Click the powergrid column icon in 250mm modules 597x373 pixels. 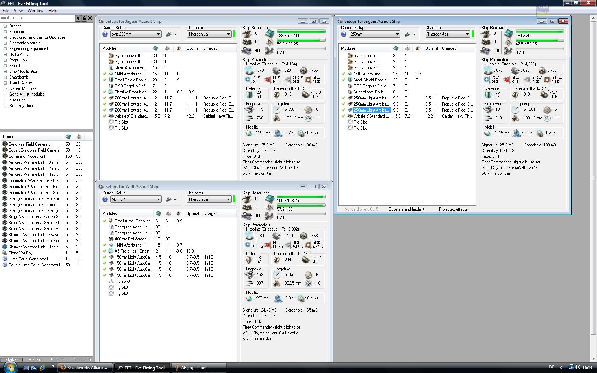pyautogui.click(x=408, y=48)
